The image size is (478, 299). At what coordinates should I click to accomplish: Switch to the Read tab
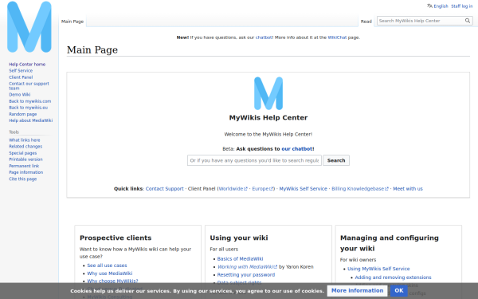pos(366,22)
